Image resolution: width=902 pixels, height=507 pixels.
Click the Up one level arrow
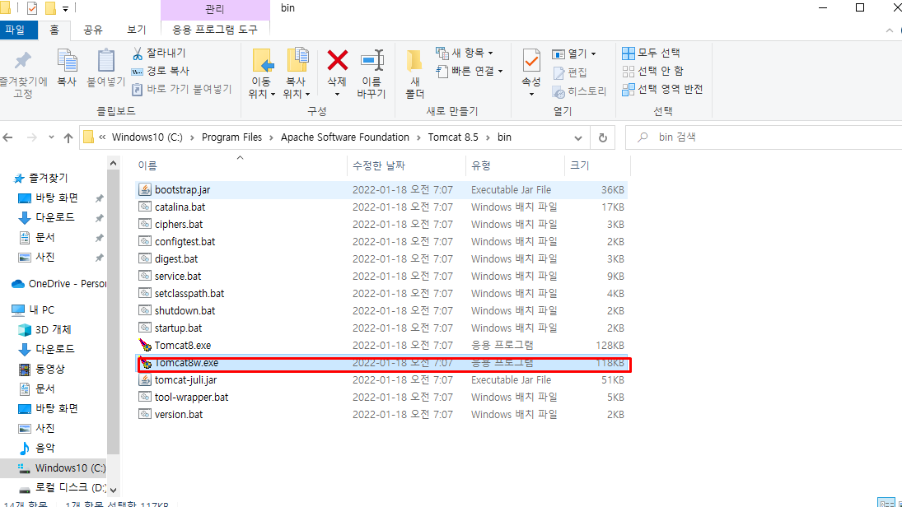[x=68, y=137]
